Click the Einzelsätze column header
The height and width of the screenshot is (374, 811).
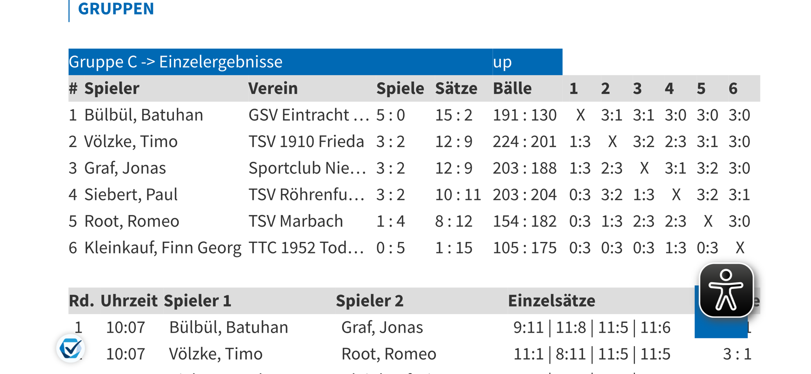tap(551, 301)
